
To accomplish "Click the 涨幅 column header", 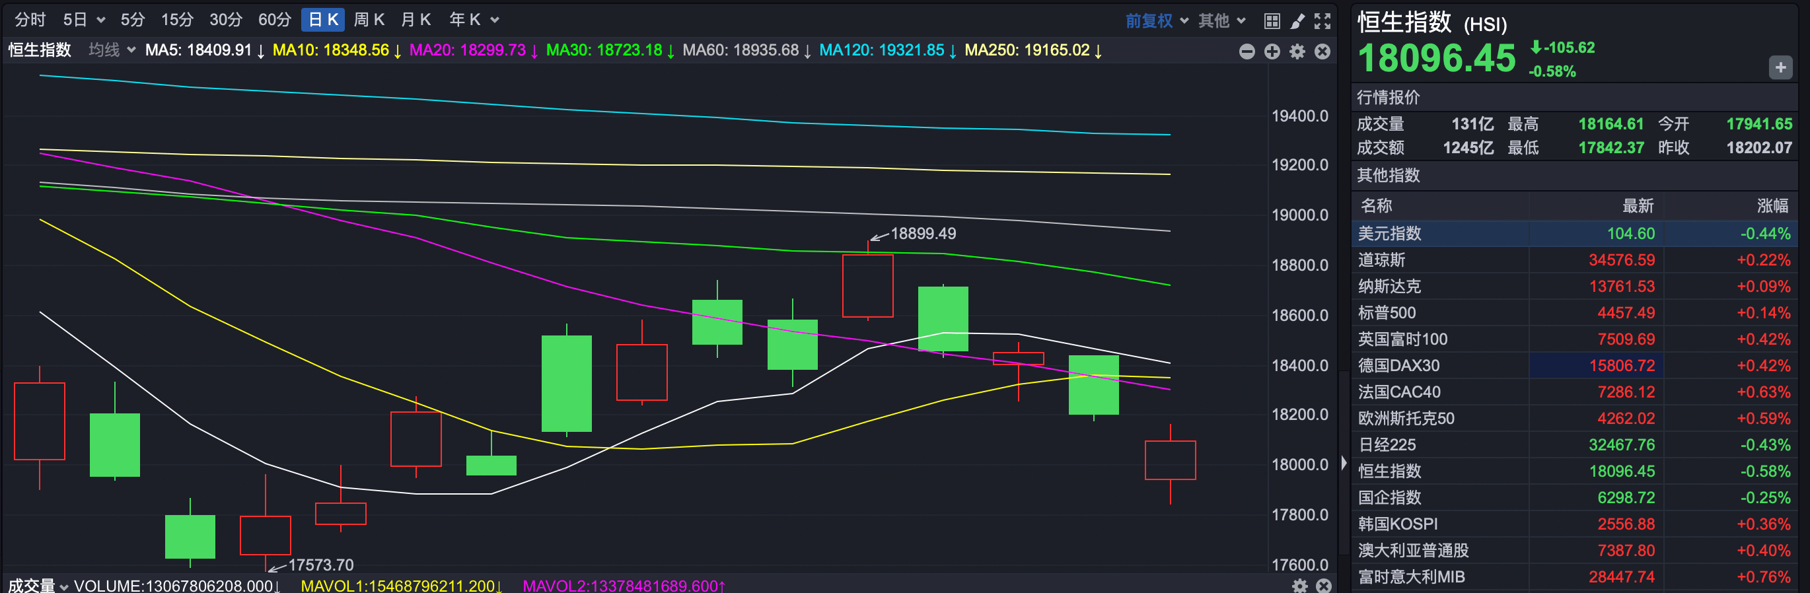I will click(x=1771, y=206).
